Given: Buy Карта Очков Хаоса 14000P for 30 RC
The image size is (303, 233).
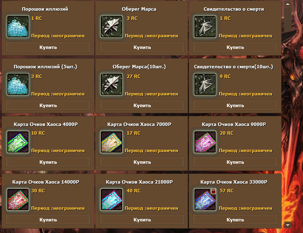Looking at the screenshot, I should (x=48, y=220).
